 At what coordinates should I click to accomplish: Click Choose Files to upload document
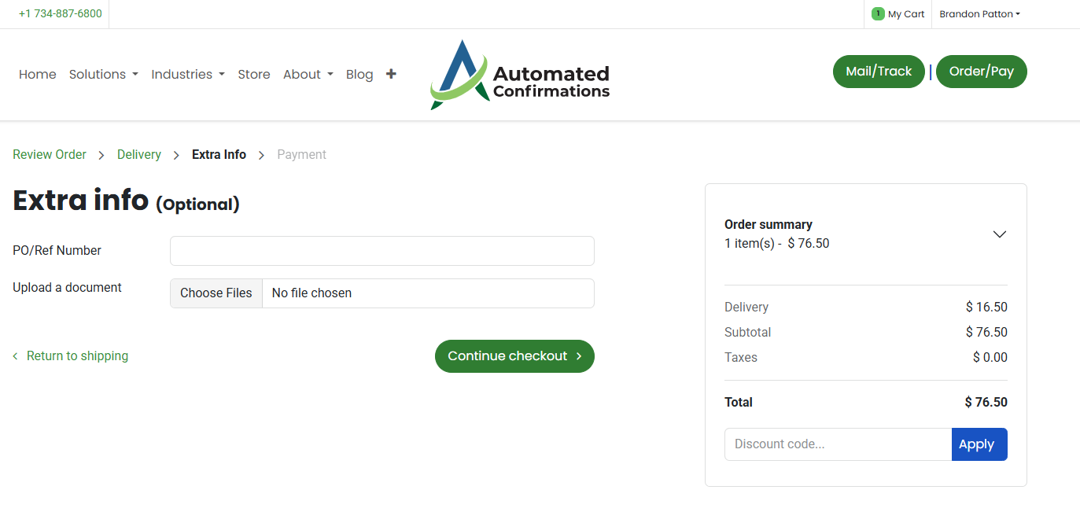pyautogui.click(x=216, y=293)
